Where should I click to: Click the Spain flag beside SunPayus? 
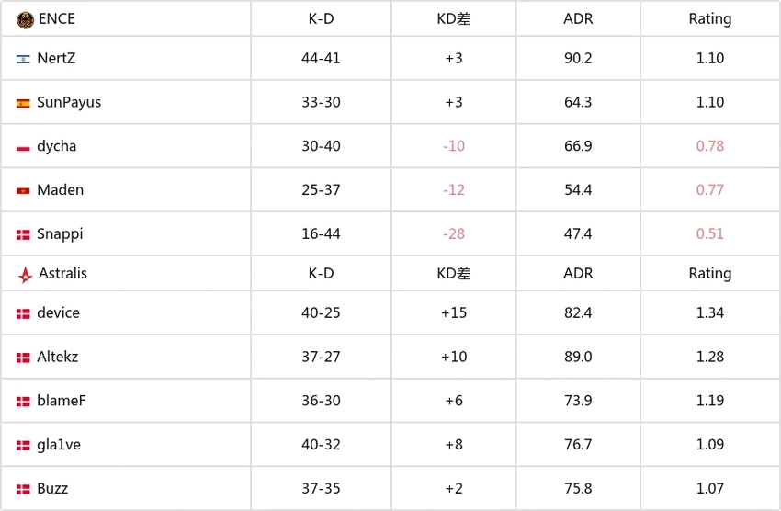point(23,103)
